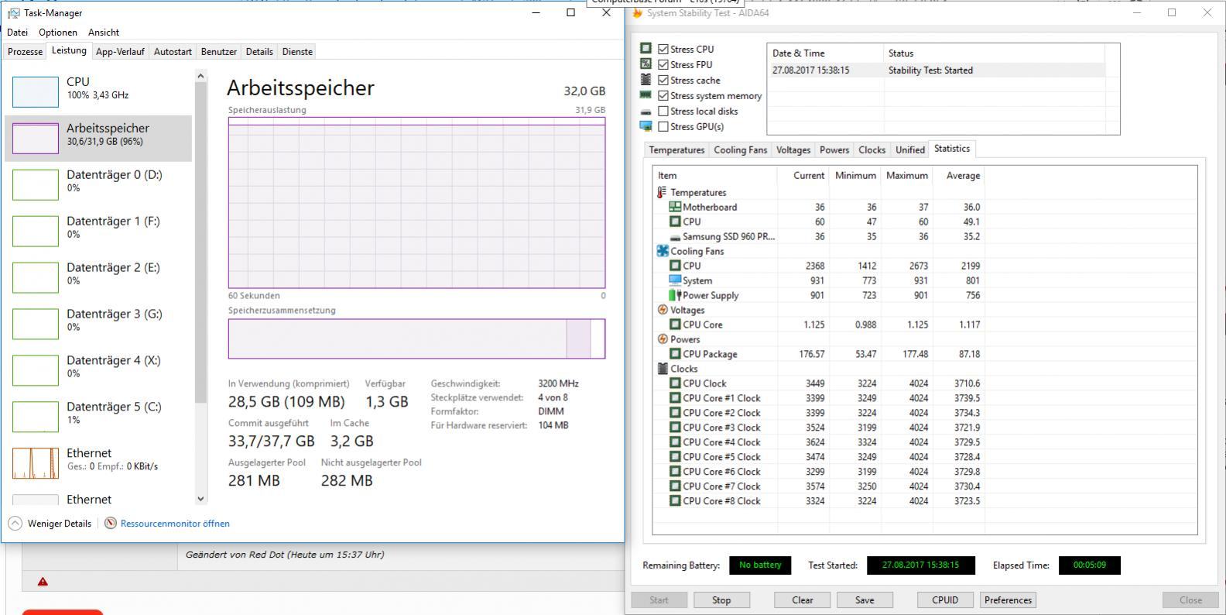Viewport: 1226px width, 615px height.
Task: Open the Autostart tab
Action: 173,52
